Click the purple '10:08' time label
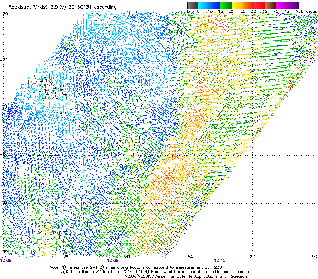The height and width of the screenshot is (279, 318). (x=6, y=261)
